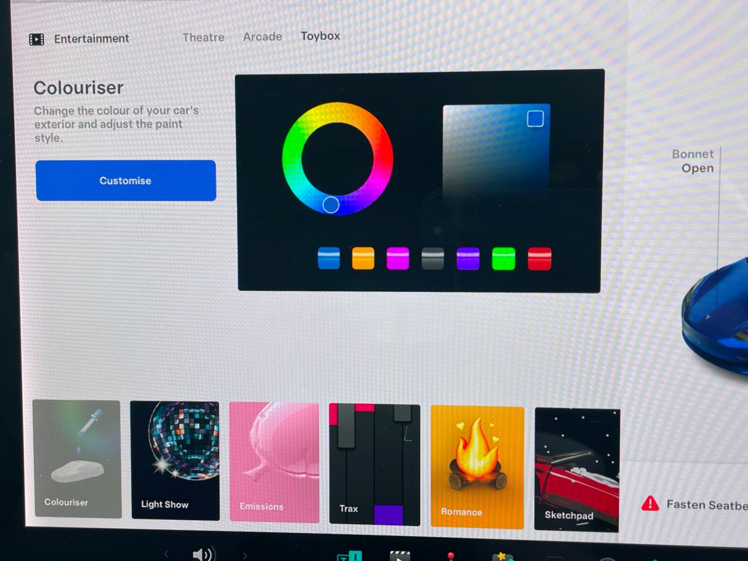Click the blue car model

tap(716, 317)
